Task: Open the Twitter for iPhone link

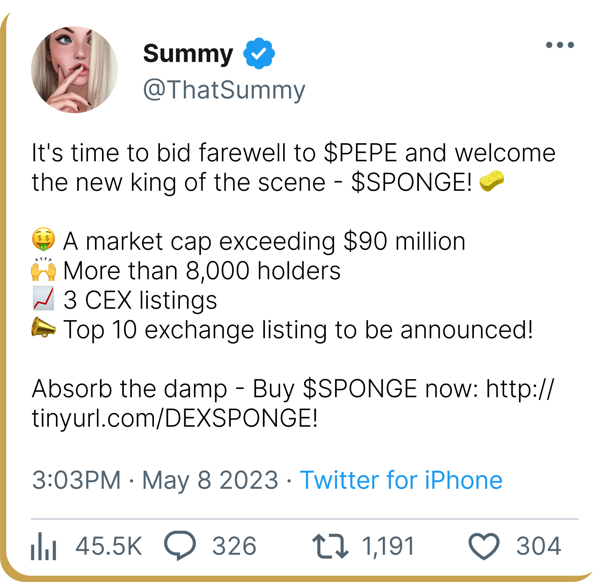Action: click(401, 480)
